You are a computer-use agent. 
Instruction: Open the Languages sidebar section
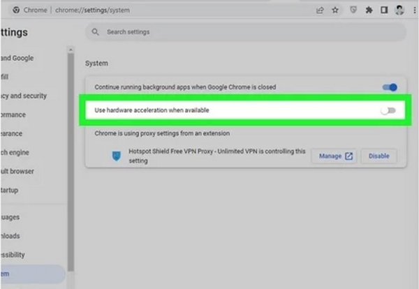[10, 217]
